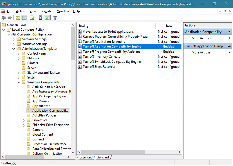This screenshot has height=166, width=233.
Task: Click the Export List toolbar icon
Action: [32, 18]
